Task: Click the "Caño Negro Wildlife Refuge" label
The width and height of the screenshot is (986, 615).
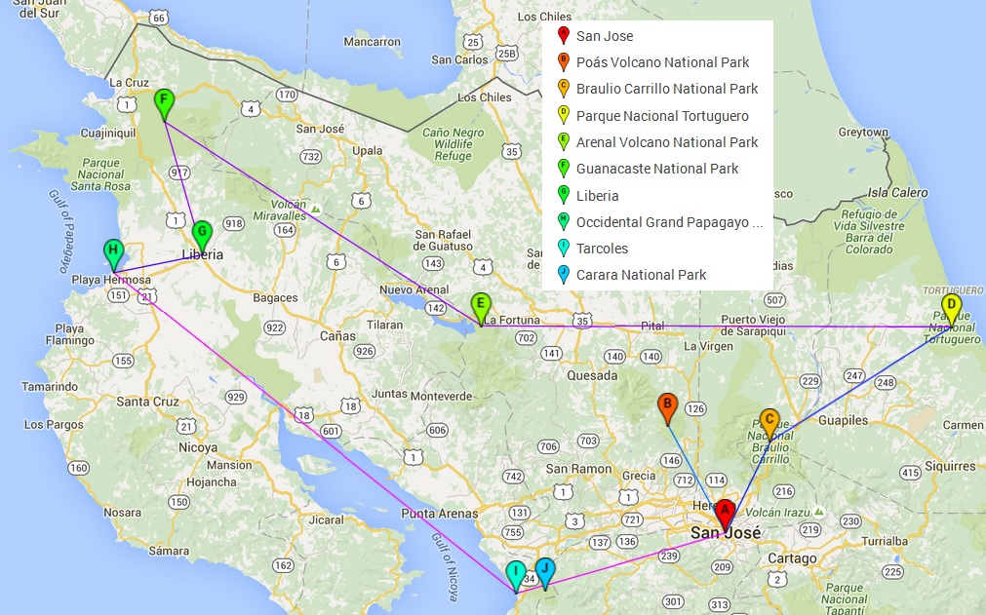Action: (x=453, y=144)
